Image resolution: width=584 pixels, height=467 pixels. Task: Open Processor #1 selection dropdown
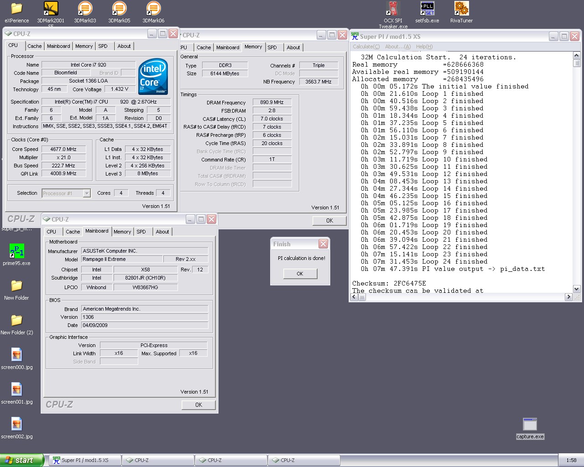87,193
